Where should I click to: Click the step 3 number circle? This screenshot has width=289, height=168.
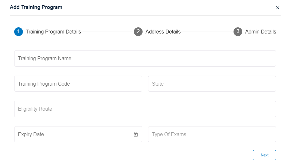238,32
